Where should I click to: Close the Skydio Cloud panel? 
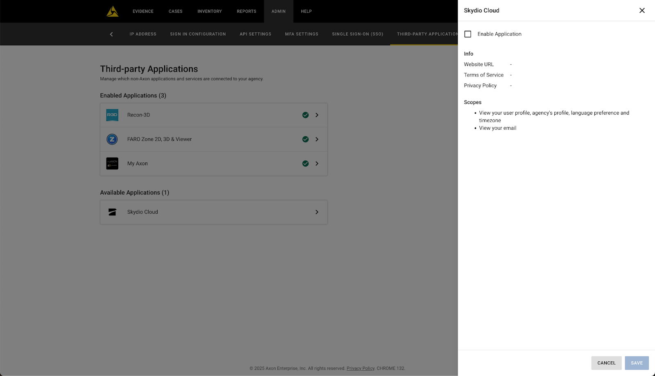tap(642, 11)
